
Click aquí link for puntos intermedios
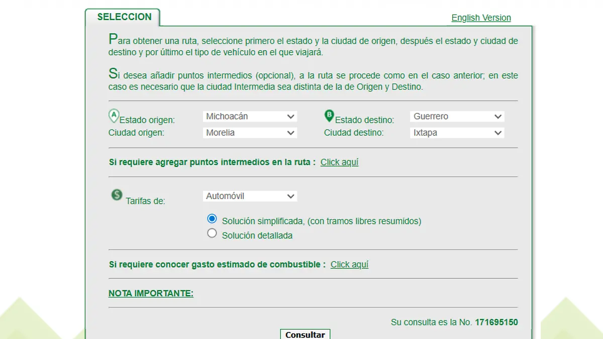pyautogui.click(x=339, y=162)
